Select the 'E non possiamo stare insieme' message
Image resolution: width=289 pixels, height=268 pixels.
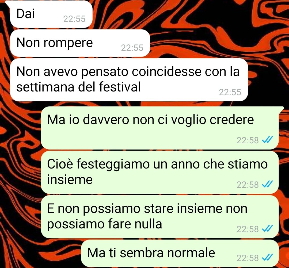pos(159,217)
